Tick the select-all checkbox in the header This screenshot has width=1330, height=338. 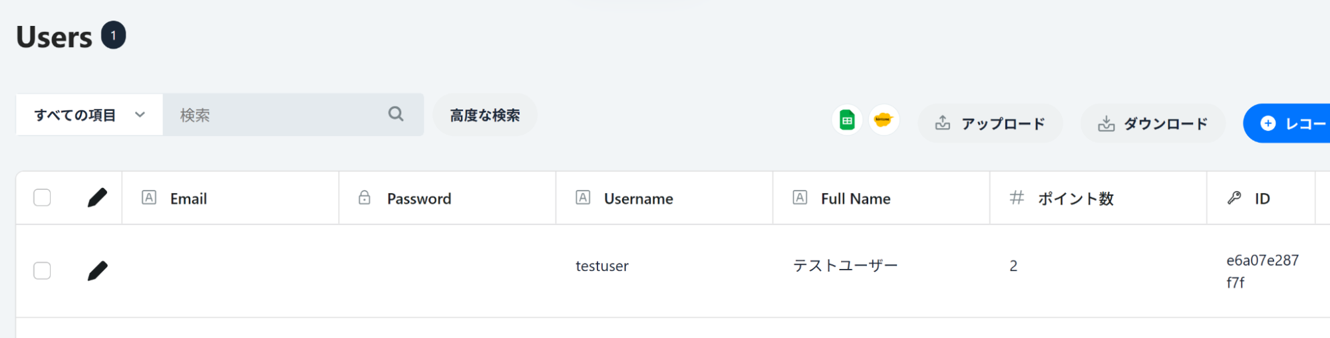pos(42,198)
